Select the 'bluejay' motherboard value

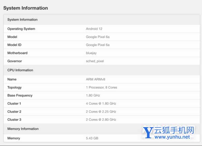(91, 53)
